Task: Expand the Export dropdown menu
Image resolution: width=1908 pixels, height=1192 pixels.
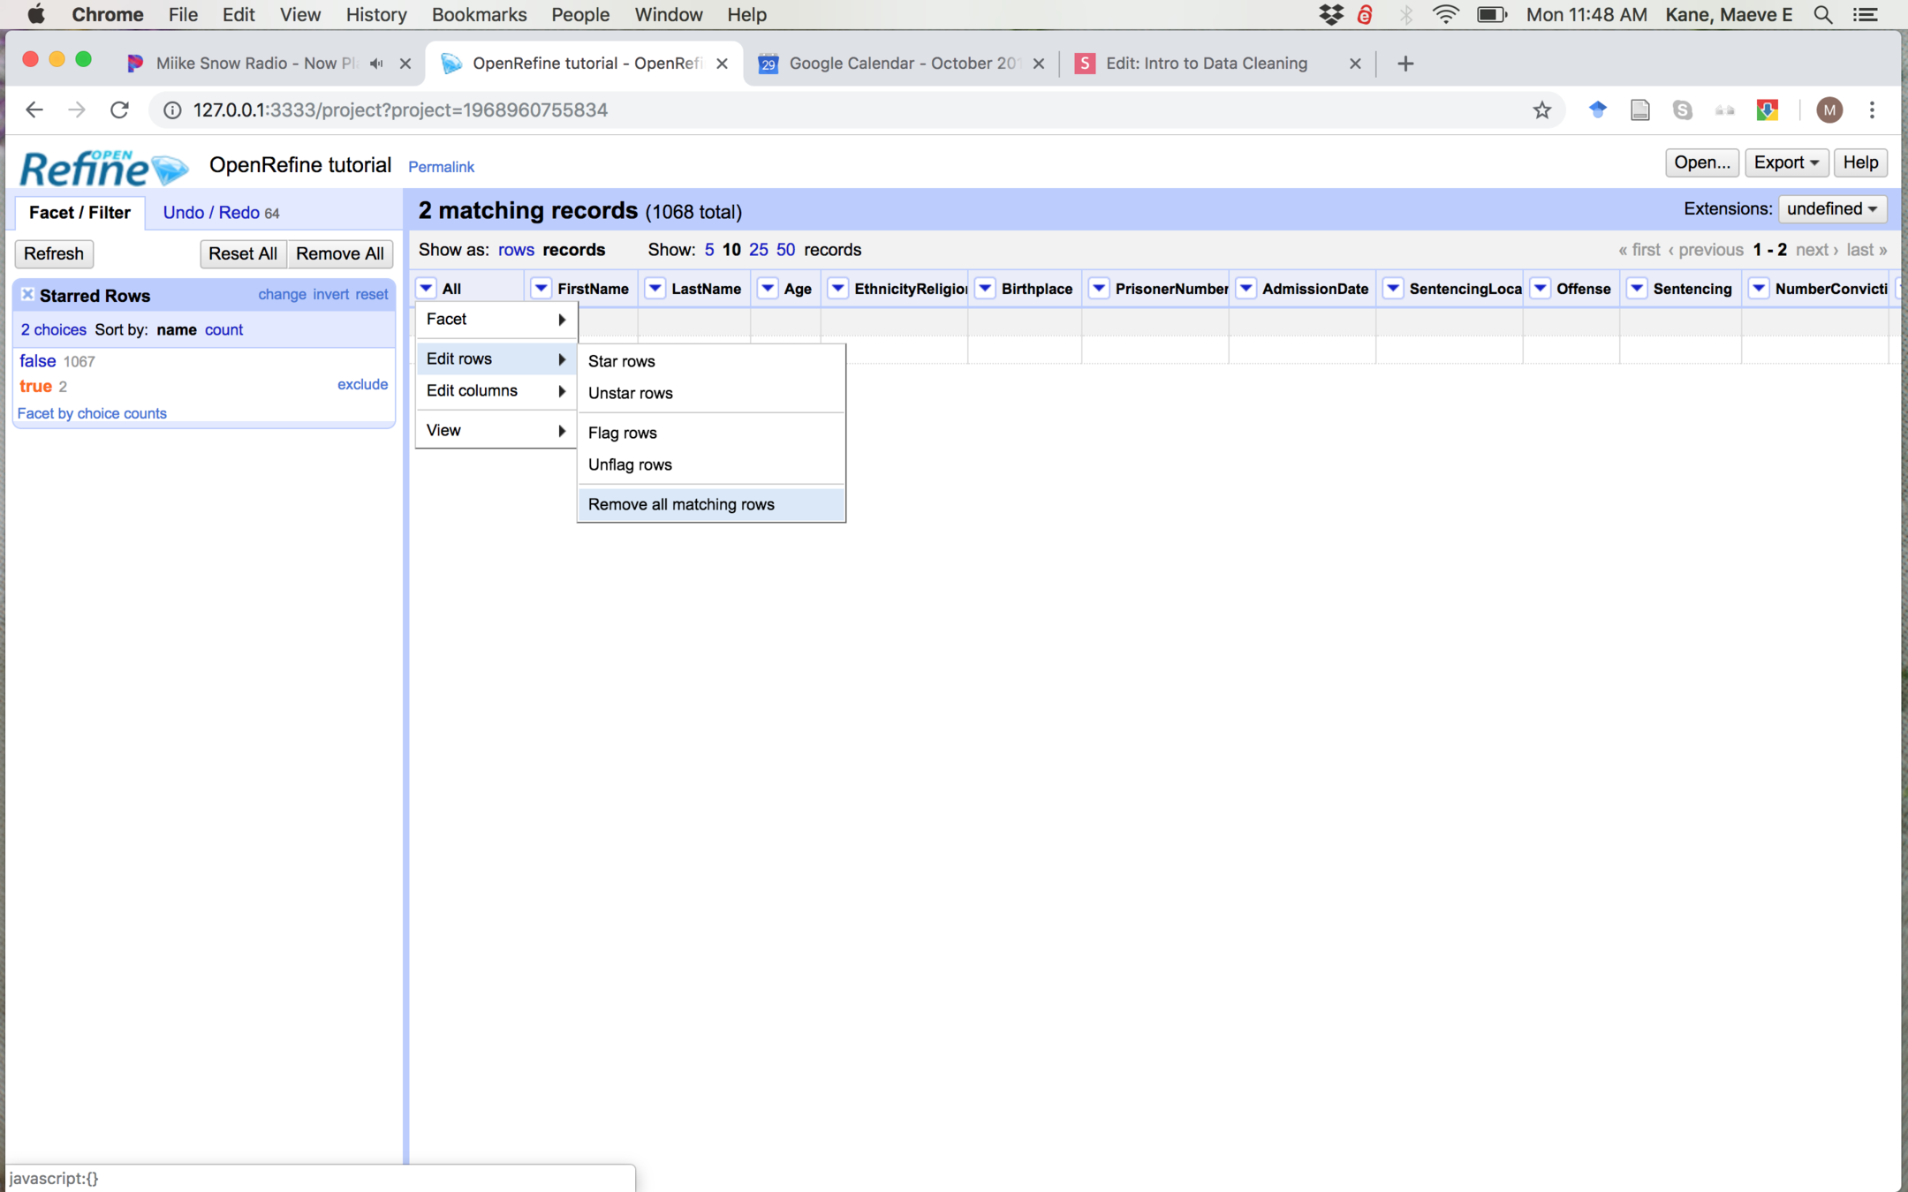Action: pyautogui.click(x=1786, y=162)
